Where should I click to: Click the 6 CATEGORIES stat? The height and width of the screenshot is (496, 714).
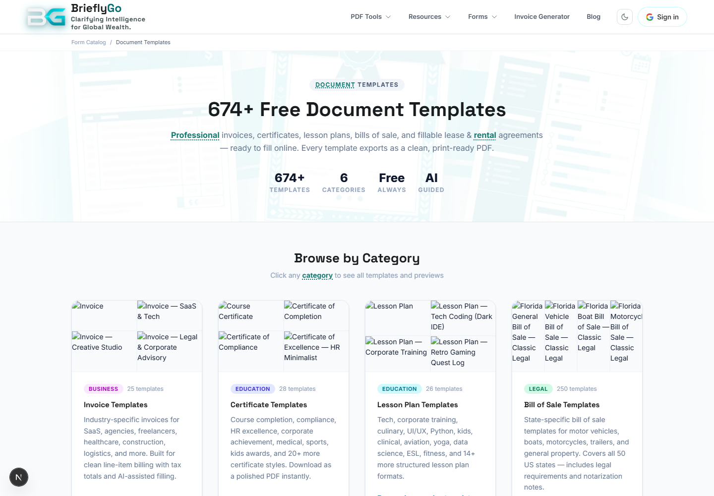[344, 182]
